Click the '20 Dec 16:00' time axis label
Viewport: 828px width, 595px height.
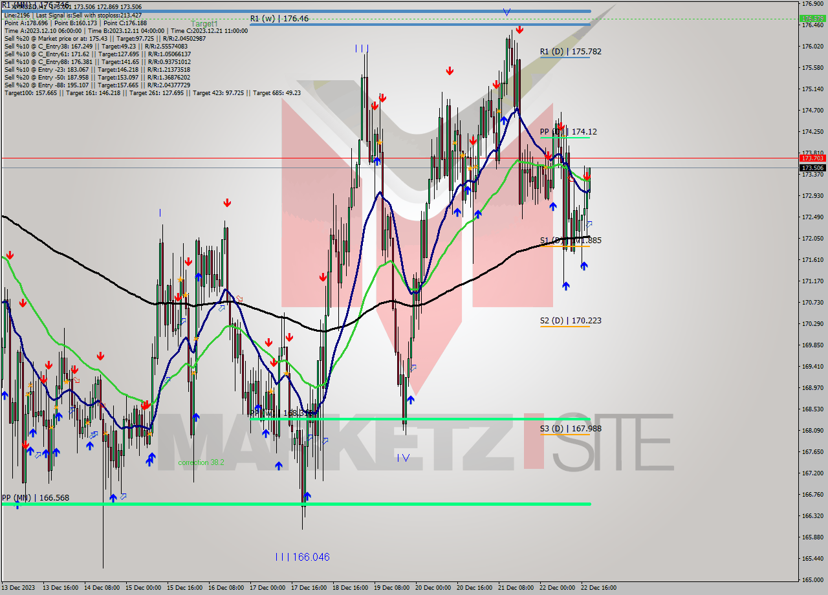(x=474, y=588)
